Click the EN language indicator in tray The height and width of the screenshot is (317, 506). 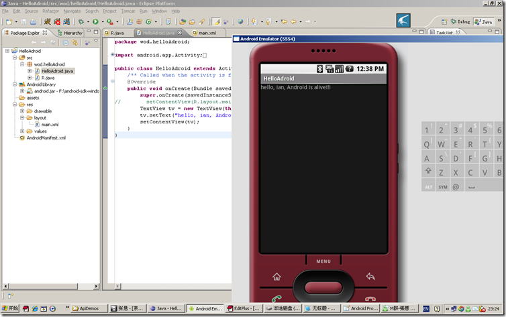(x=426, y=309)
